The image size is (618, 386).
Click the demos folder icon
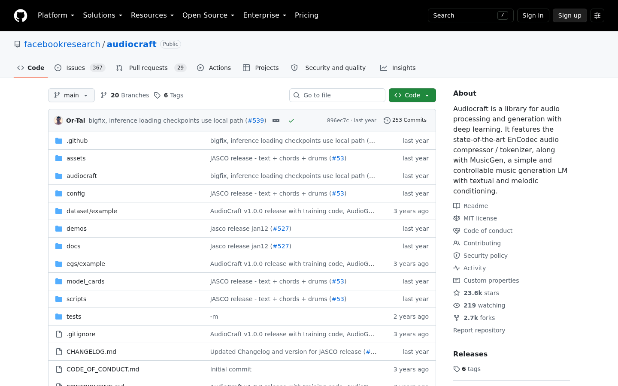[x=59, y=229]
